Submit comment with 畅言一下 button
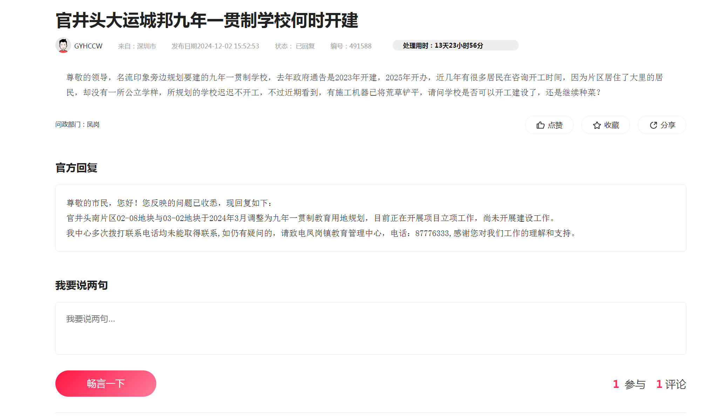Viewport: 714px width, 416px height. point(106,383)
